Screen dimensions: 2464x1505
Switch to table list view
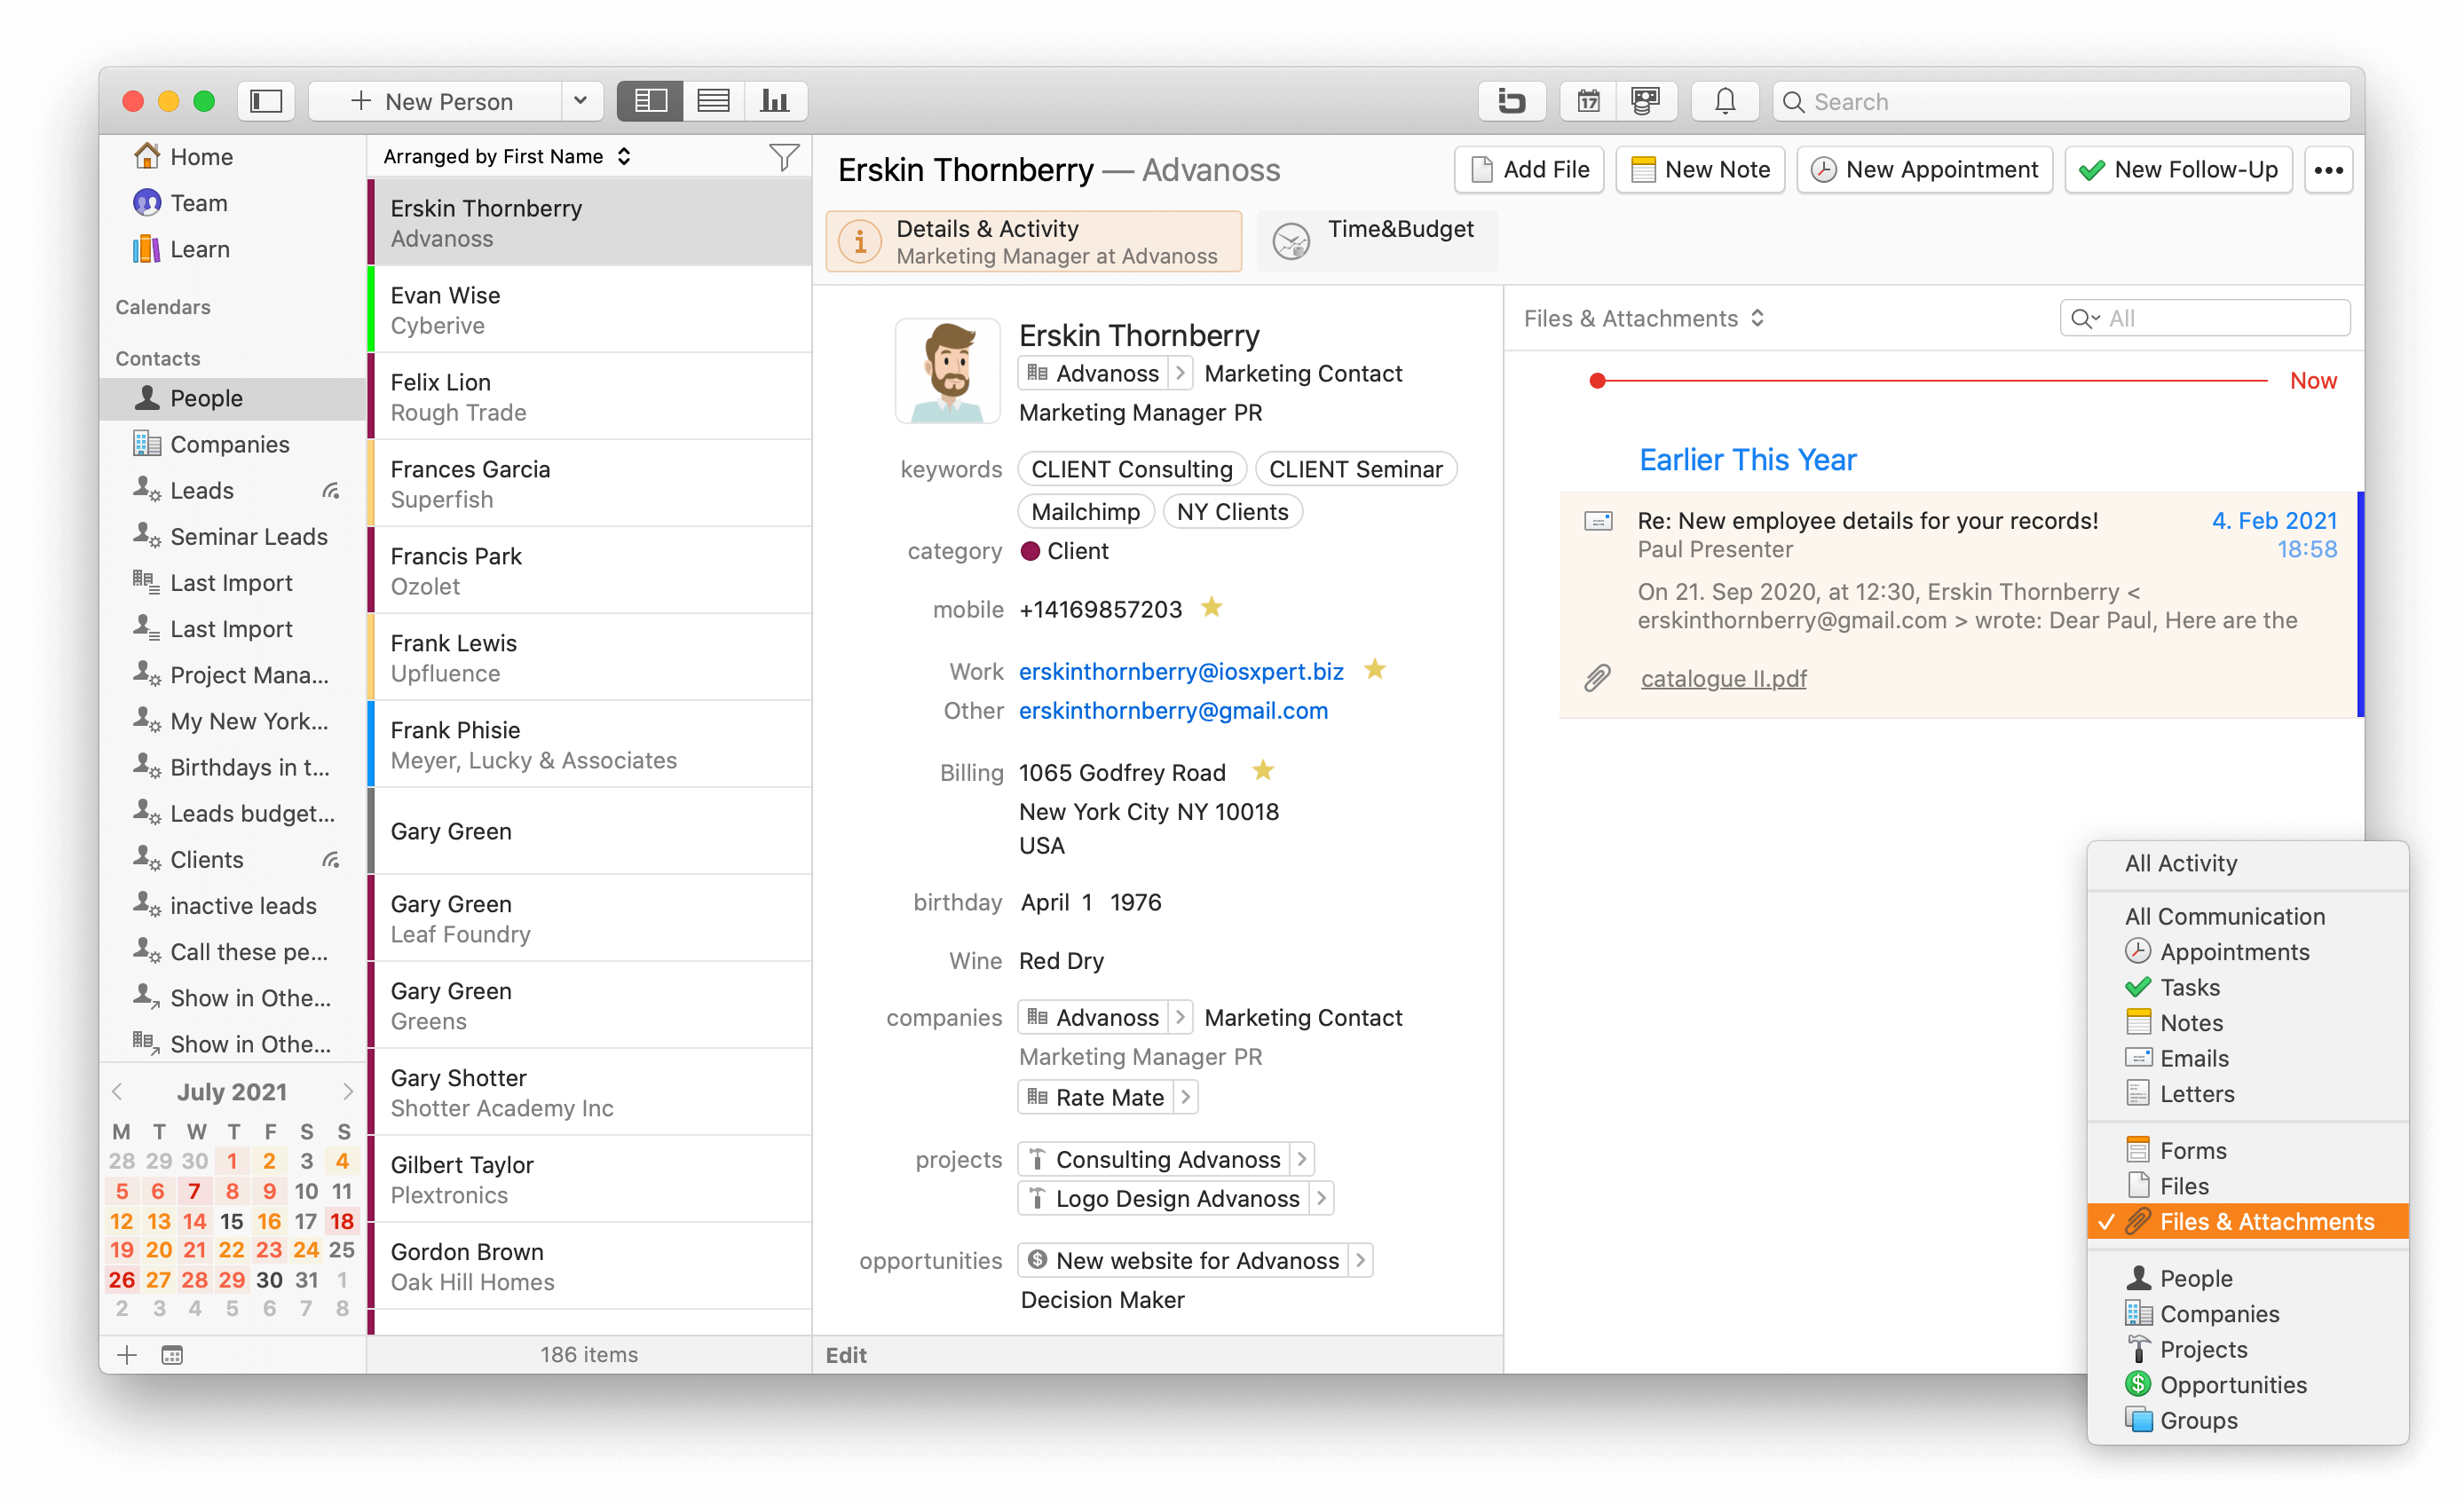coord(713,101)
